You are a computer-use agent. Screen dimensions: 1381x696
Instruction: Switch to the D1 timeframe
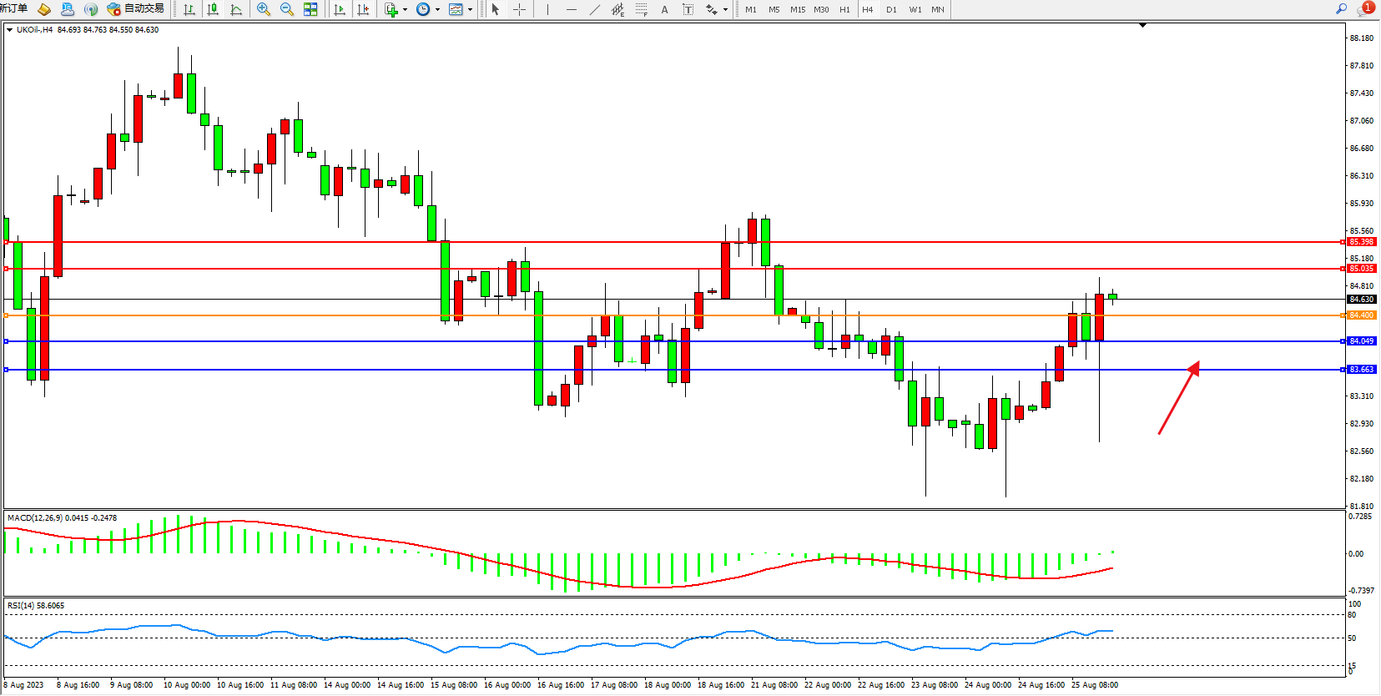pos(891,9)
